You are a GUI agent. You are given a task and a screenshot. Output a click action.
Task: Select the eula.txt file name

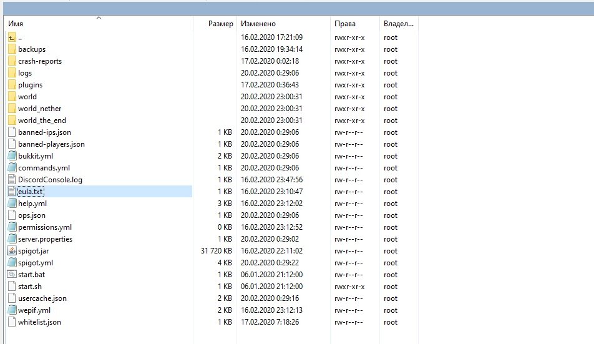(x=31, y=192)
